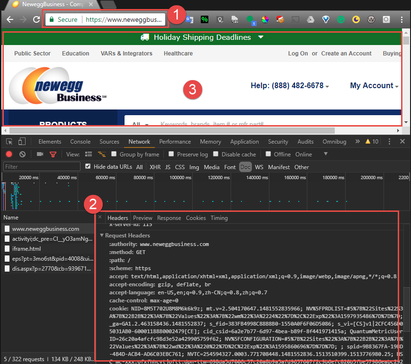Click the green Secure padlock icon
The width and height of the screenshot is (411, 364).
[52, 19]
